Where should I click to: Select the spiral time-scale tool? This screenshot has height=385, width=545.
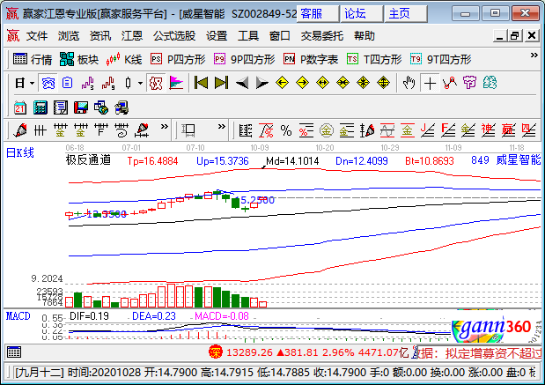[x=122, y=130]
